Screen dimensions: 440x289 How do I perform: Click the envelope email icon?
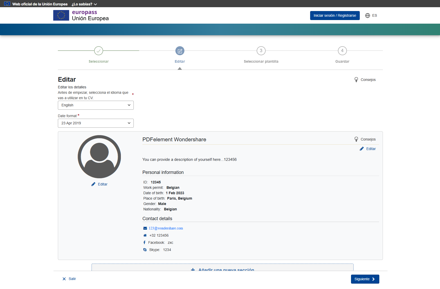145,228
